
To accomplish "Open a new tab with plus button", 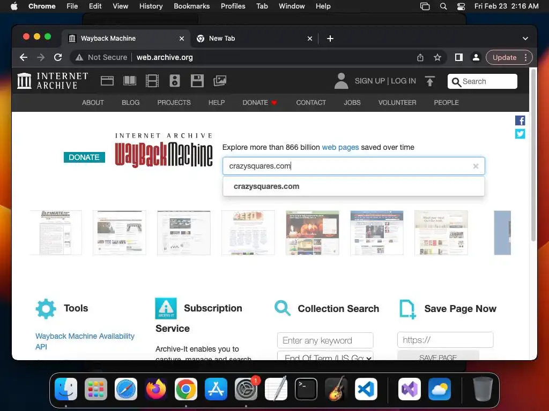I will tap(330, 39).
